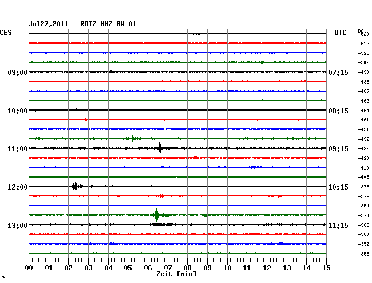This screenshot has height=283, width=372.
Task: Click the date label "Jul27,2011"
Action: 49,24
